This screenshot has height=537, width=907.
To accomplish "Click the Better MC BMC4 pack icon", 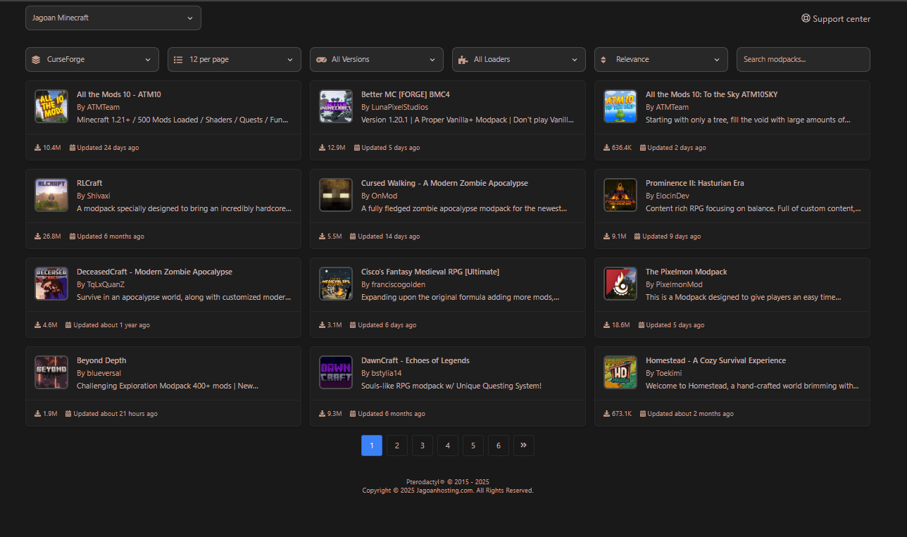I will click(x=336, y=106).
